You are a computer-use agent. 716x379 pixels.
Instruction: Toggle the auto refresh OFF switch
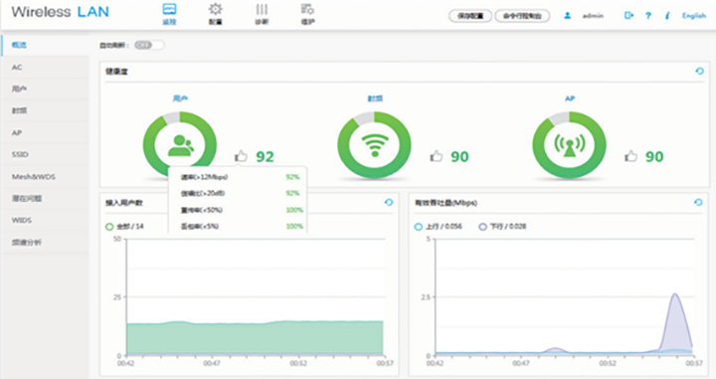coord(149,45)
